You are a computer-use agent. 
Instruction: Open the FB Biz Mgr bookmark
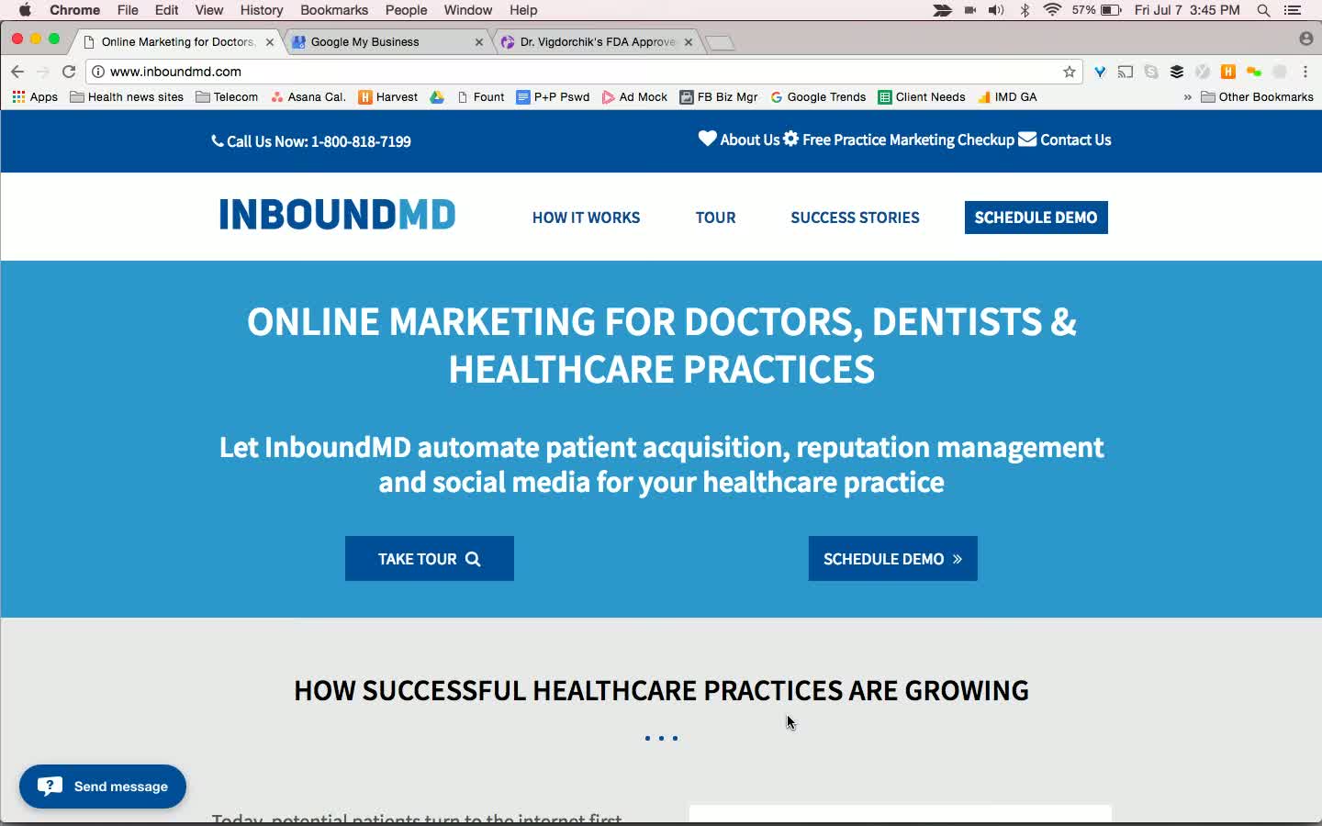click(719, 97)
